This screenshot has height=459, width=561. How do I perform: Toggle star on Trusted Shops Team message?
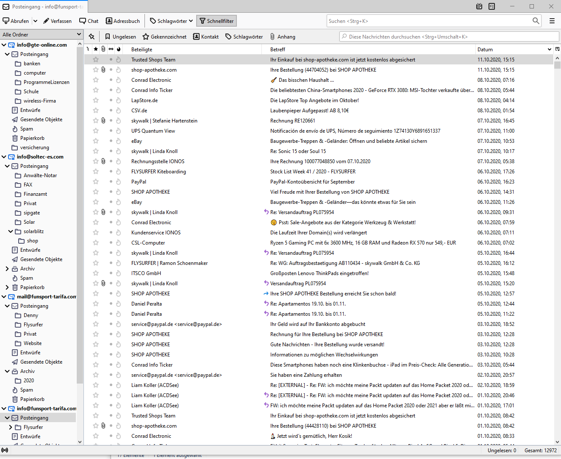96,60
